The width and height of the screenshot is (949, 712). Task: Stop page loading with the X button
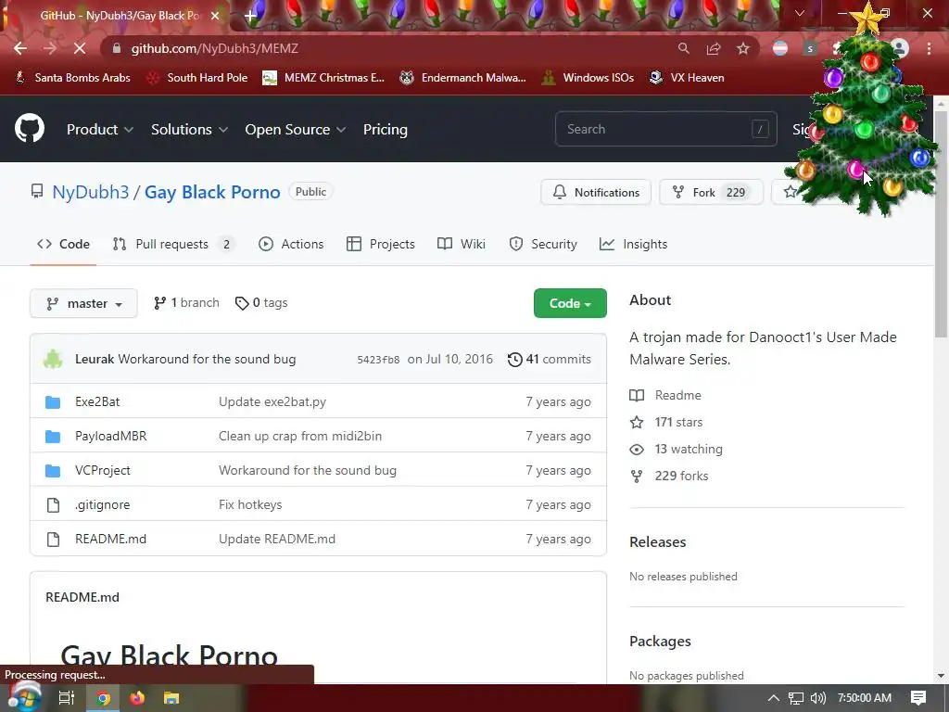click(80, 48)
